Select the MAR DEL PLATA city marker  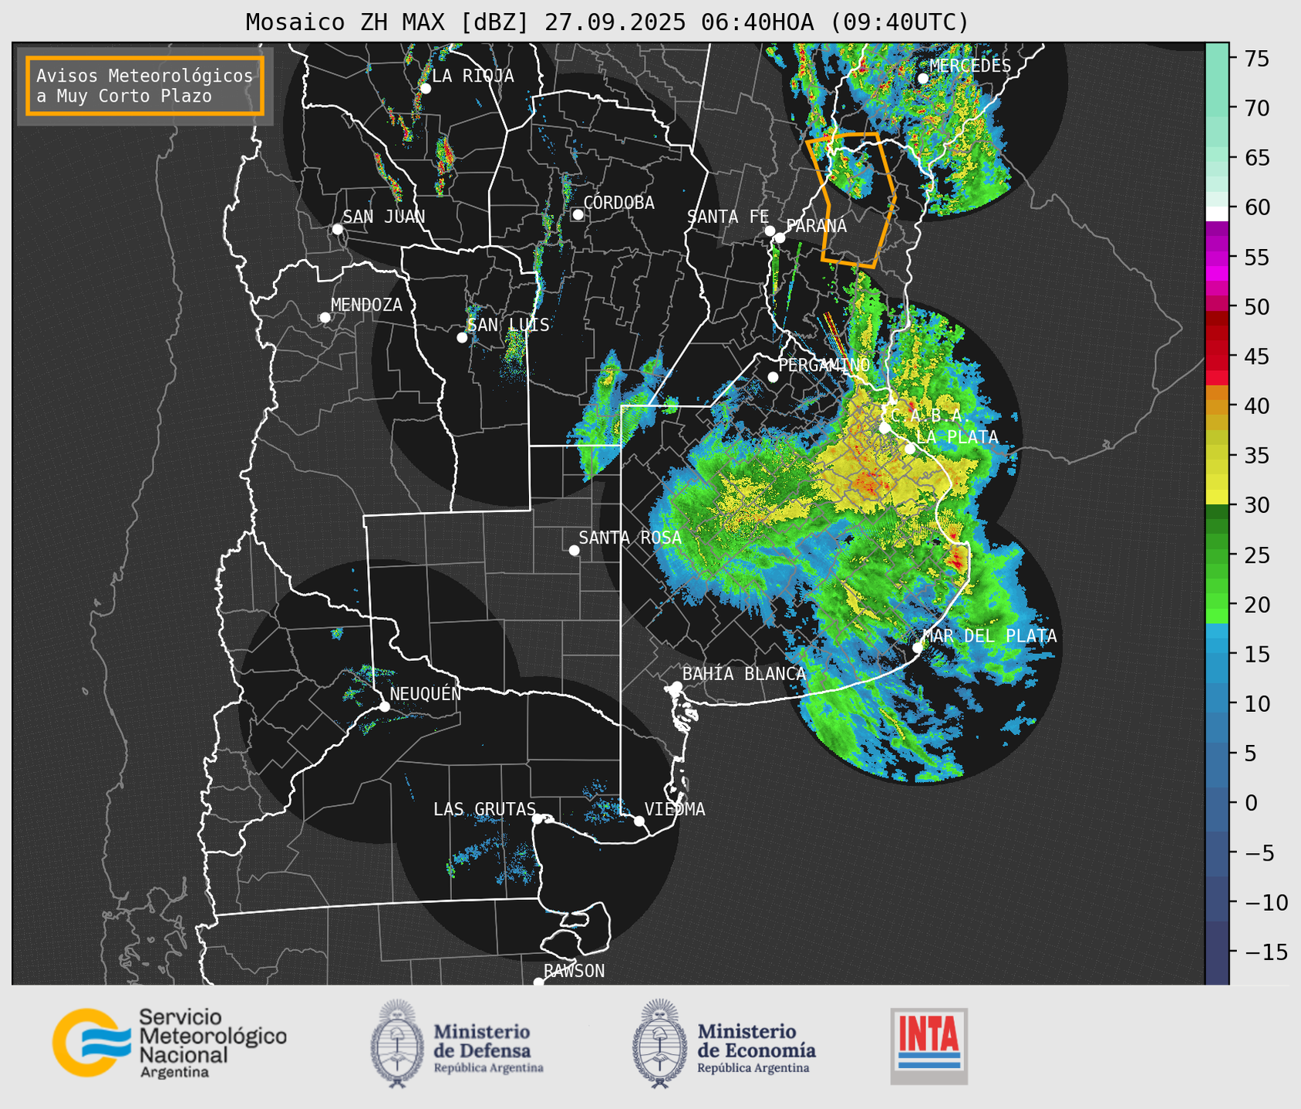pyautogui.click(x=917, y=648)
